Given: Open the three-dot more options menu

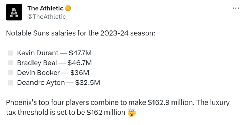Looking at the screenshot, I should [236, 8].
